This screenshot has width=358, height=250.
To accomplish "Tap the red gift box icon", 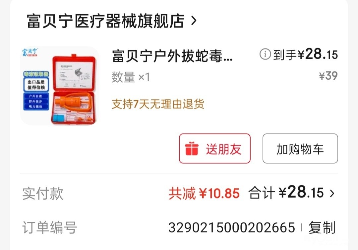I will click(x=192, y=149).
